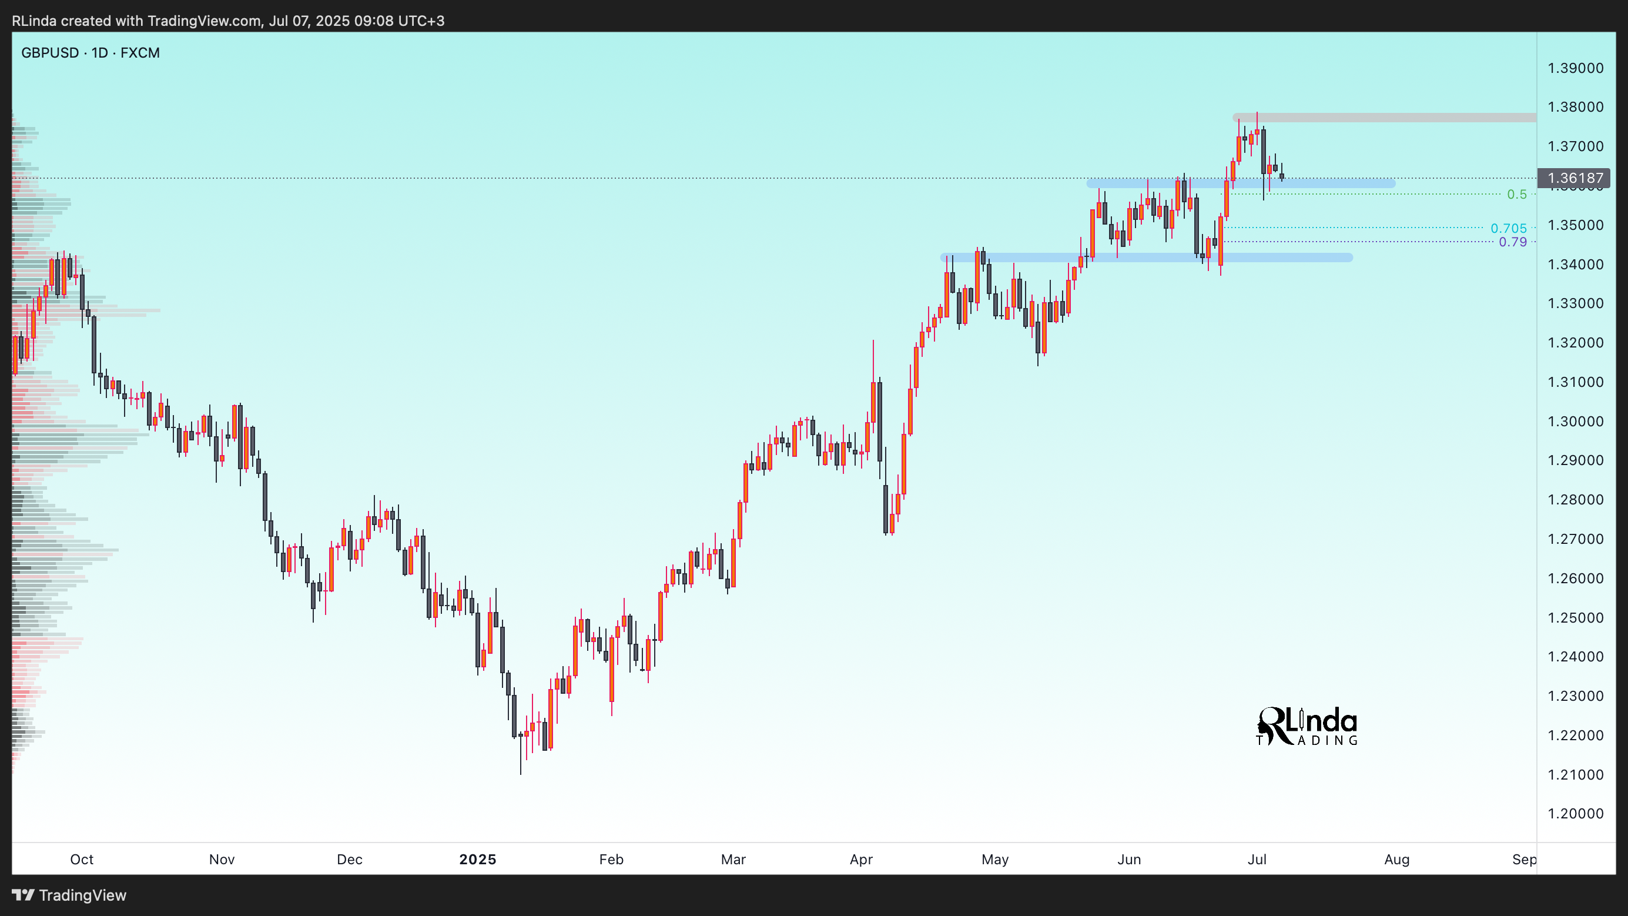Image resolution: width=1628 pixels, height=916 pixels.
Task: Click the Feb label on time axis
Action: (x=611, y=860)
